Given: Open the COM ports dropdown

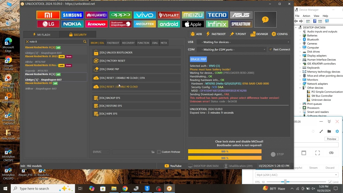Looking at the screenshot, I should 231,50.
